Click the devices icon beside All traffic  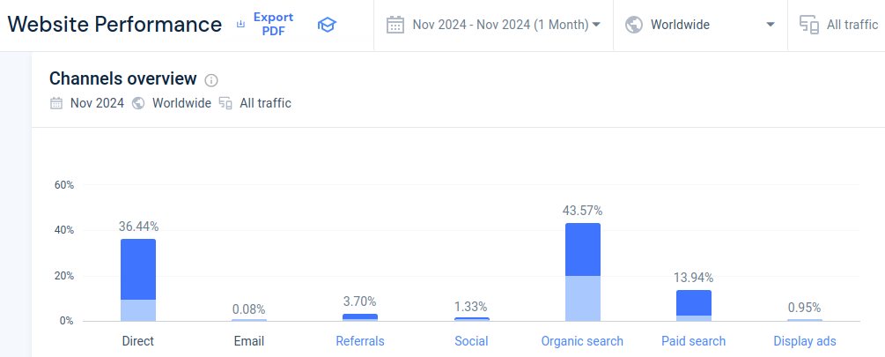808,25
